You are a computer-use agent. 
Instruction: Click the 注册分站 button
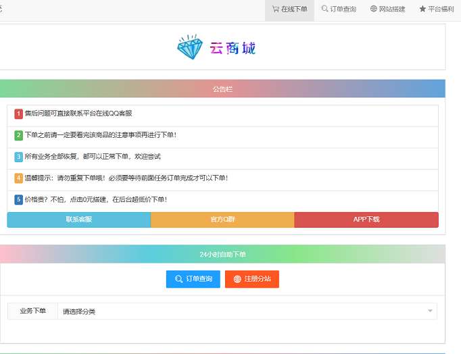click(252, 279)
